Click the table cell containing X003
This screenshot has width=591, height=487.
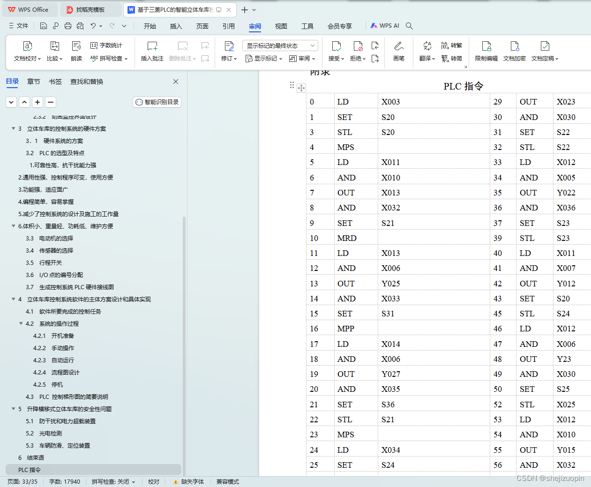434,102
